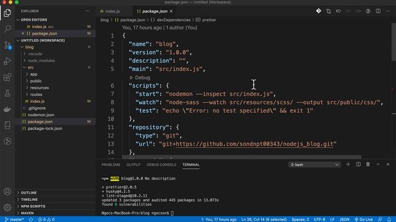Screen dimensions: 396x222
Task: Open Source Control view with badge
Action: pyautogui.click(x=7, y=45)
